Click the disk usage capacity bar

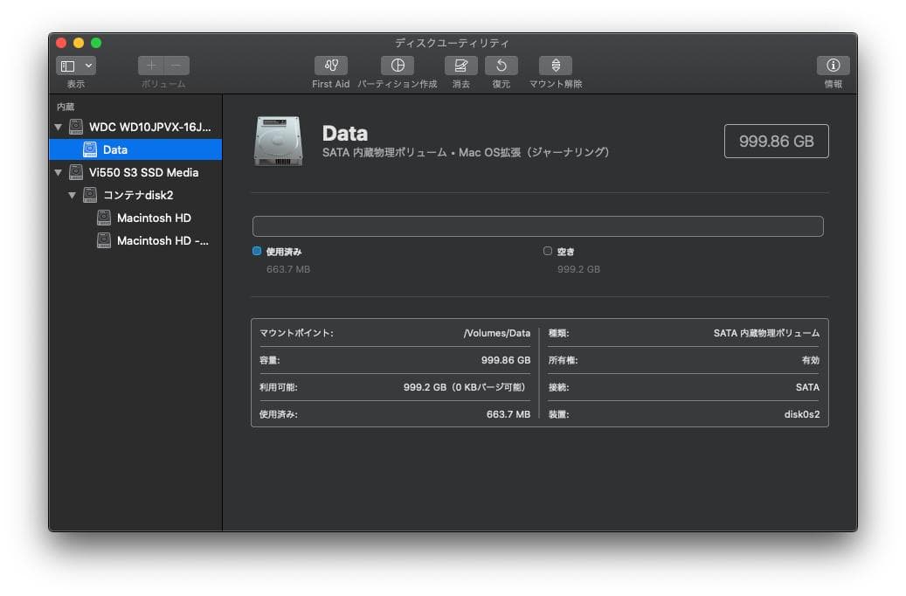(538, 225)
